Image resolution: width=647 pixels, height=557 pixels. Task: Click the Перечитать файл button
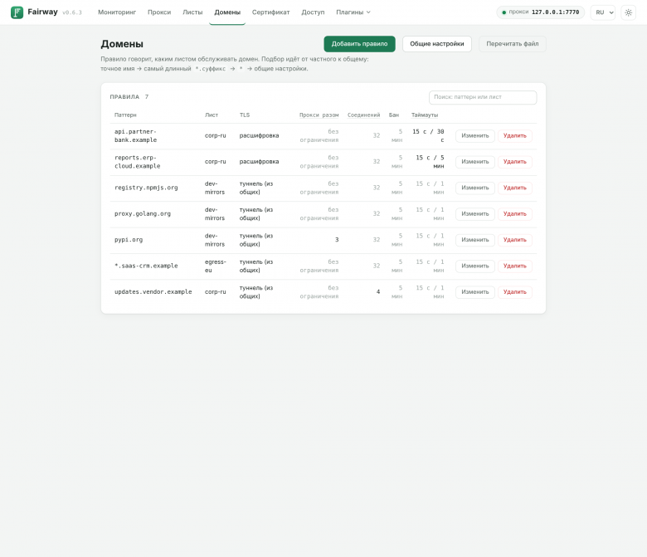click(512, 44)
